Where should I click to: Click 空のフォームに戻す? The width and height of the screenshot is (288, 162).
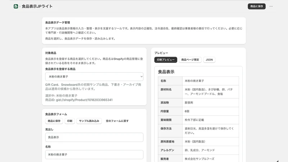click(117, 121)
